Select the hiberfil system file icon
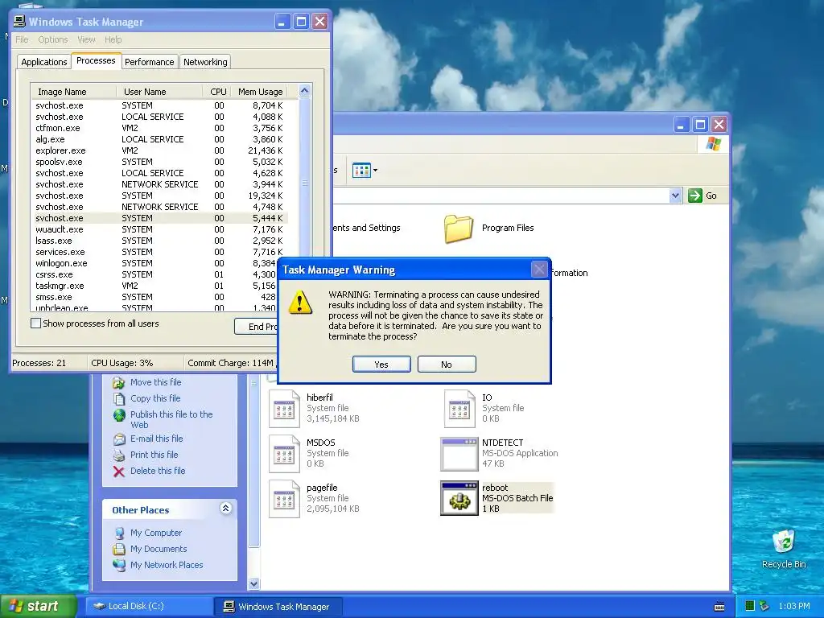The width and height of the screenshot is (824, 618). (x=284, y=409)
